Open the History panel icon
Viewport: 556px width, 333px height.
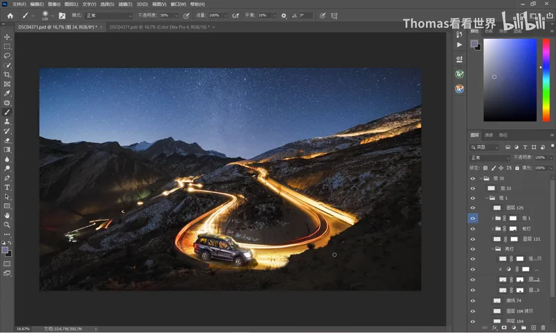459,34
